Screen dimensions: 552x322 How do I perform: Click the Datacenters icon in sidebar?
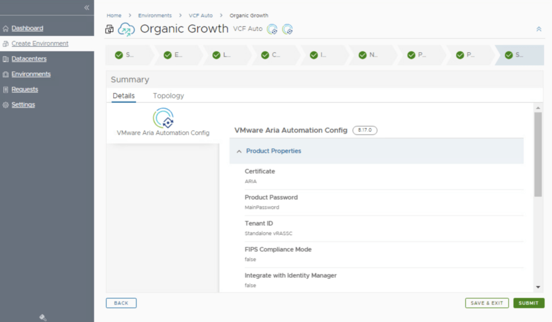(x=6, y=59)
